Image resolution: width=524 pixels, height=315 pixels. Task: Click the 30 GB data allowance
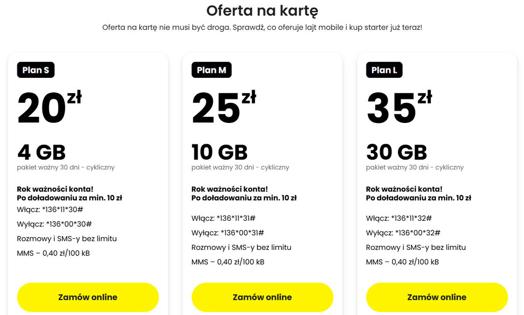coord(397,152)
